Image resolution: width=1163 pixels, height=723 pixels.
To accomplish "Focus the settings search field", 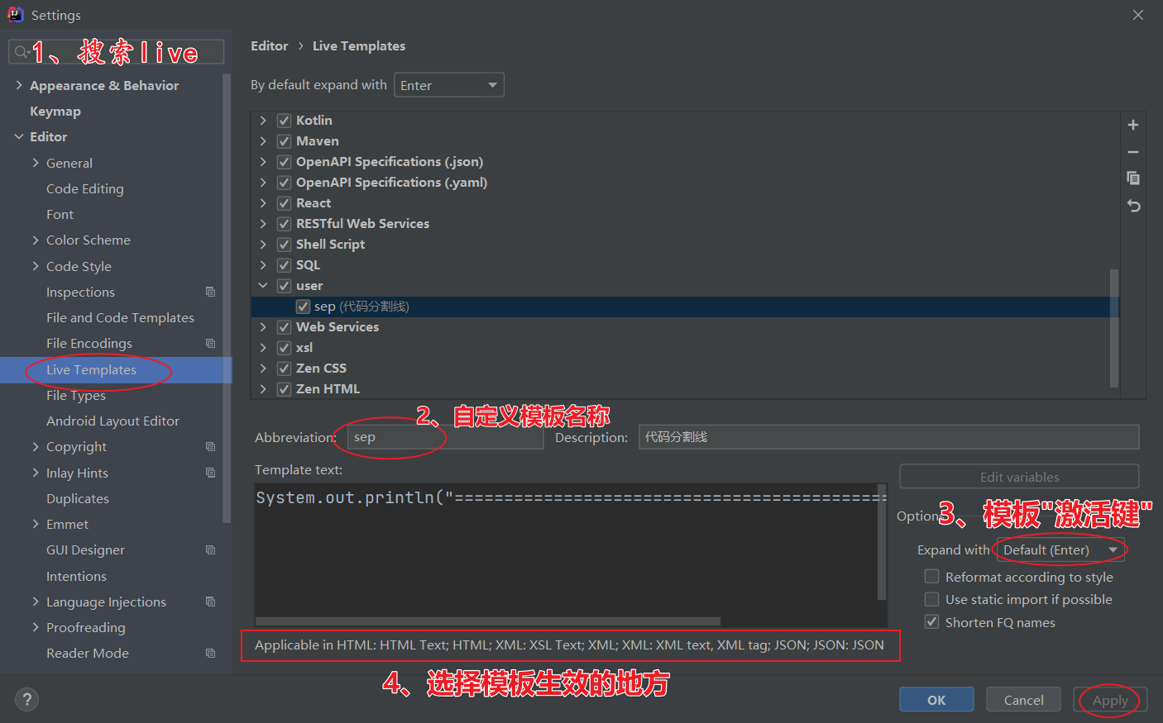I will [x=116, y=51].
